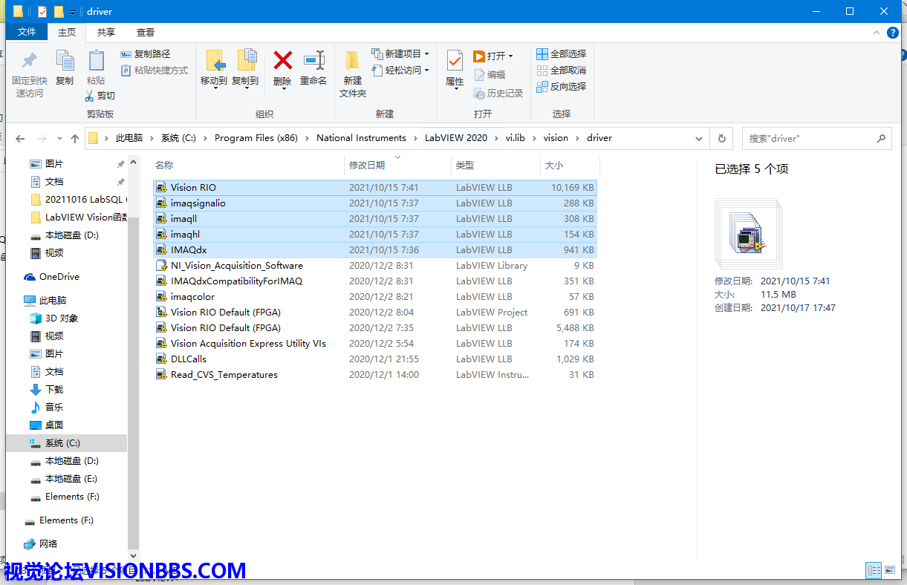Click the Delete (删除) red X icon
The width and height of the screenshot is (907, 585).
[282, 61]
